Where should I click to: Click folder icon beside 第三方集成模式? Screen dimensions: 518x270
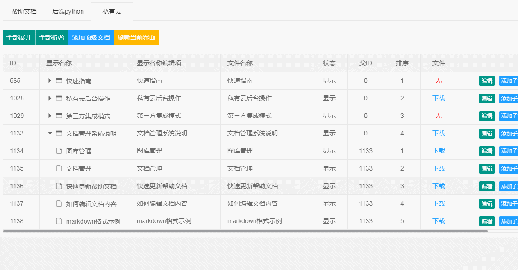coord(59,116)
